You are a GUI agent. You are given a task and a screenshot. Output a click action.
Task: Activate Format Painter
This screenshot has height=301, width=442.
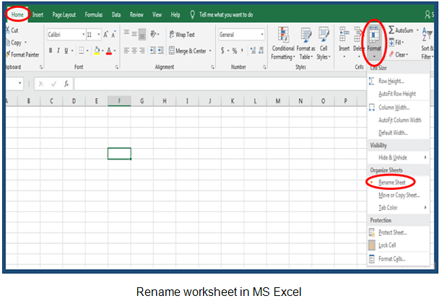[22, 54]
